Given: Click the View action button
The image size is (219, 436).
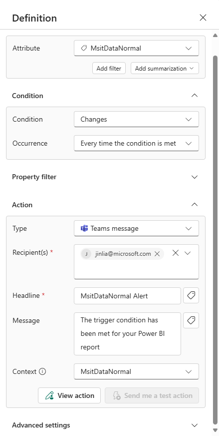Looking at the screenshot, I should click(x=69, y=395).
